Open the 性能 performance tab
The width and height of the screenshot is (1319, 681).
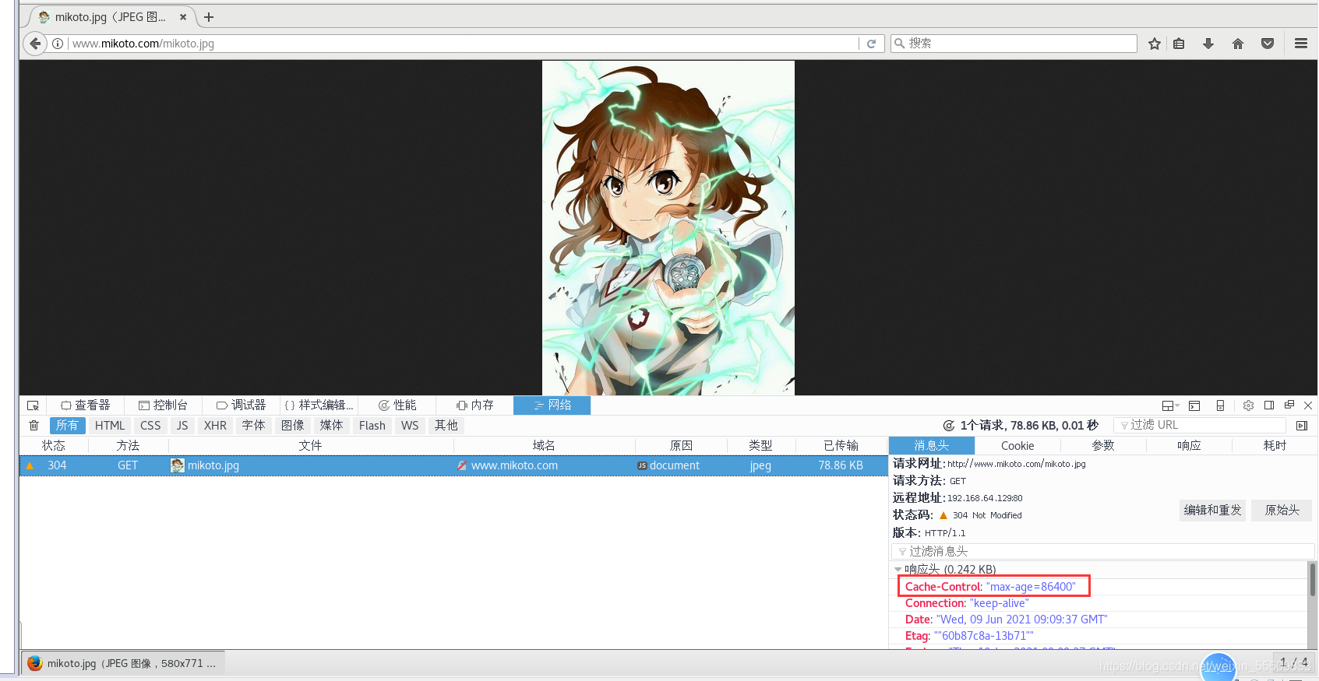pos(397,405)
